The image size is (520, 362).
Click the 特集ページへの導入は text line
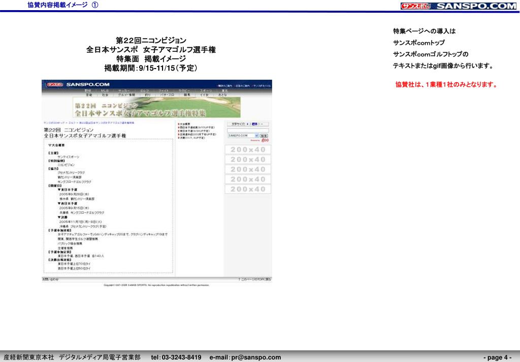(424, 31)
